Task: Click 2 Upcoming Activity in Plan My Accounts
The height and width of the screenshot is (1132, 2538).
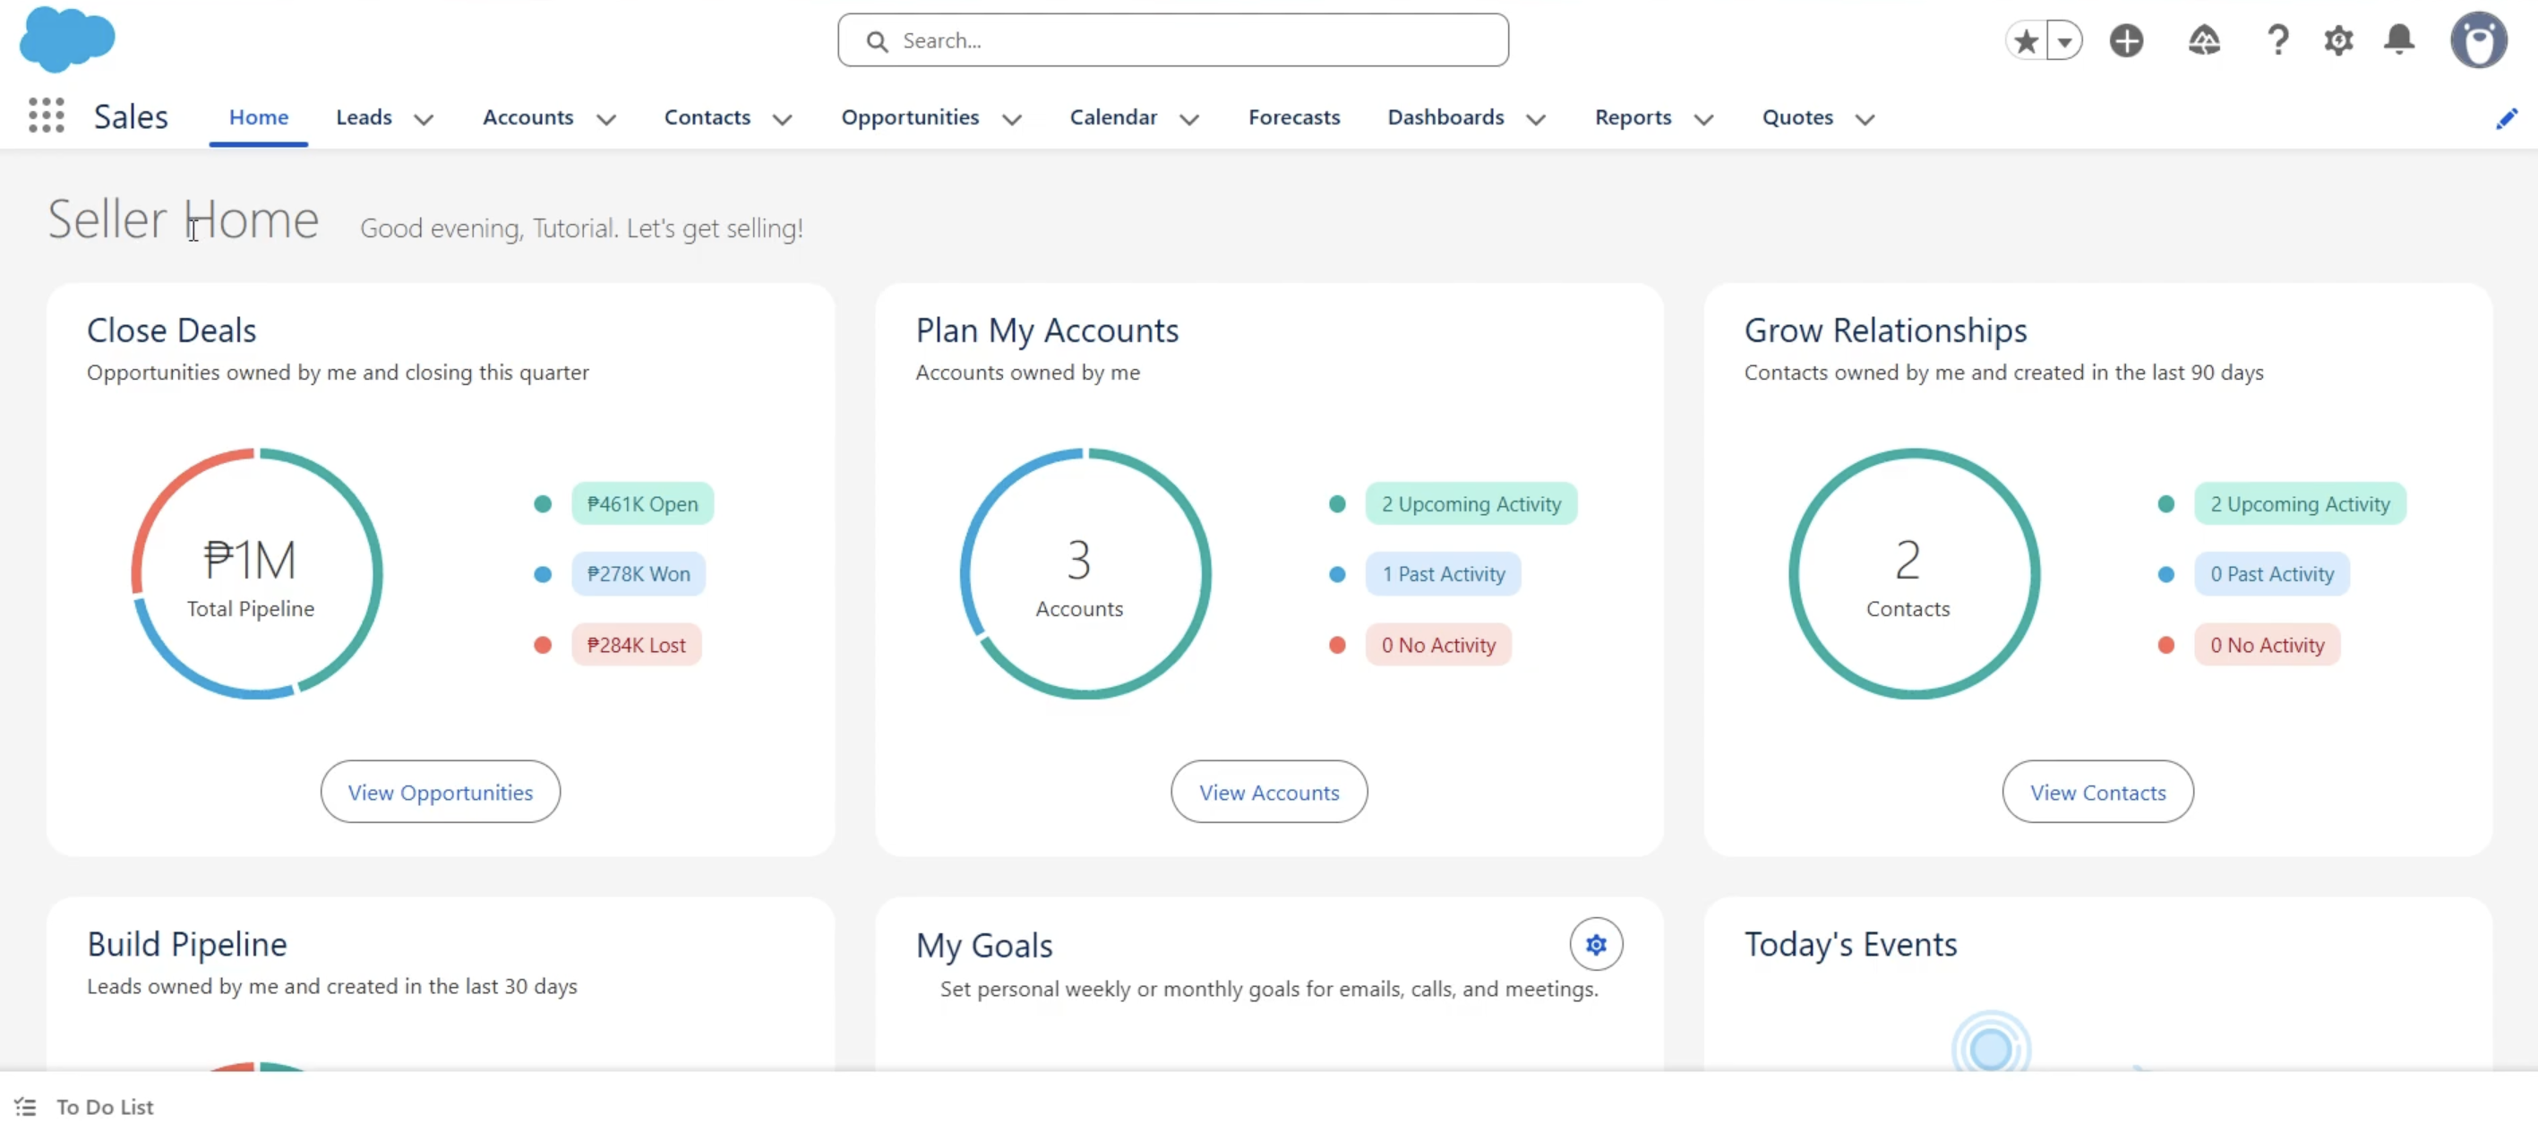Action: (x=1471, y=503)
